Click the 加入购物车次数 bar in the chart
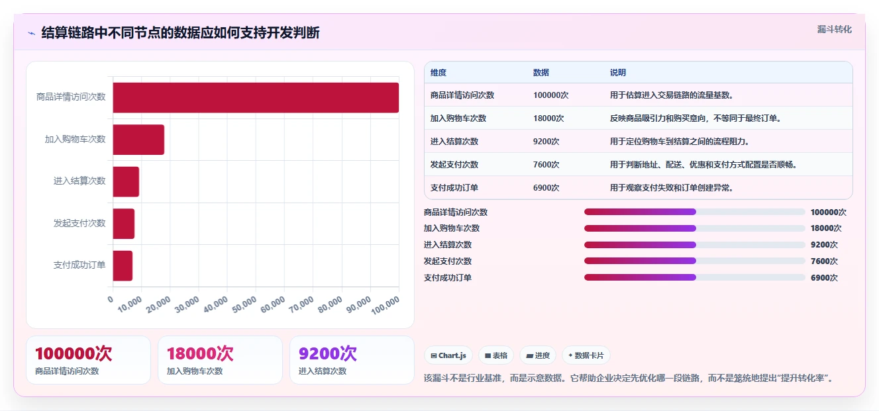Screen dimensions: 879x411 coord(138,140)
